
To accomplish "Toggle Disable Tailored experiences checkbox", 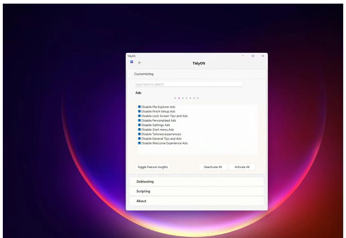I will pos(139,134).
